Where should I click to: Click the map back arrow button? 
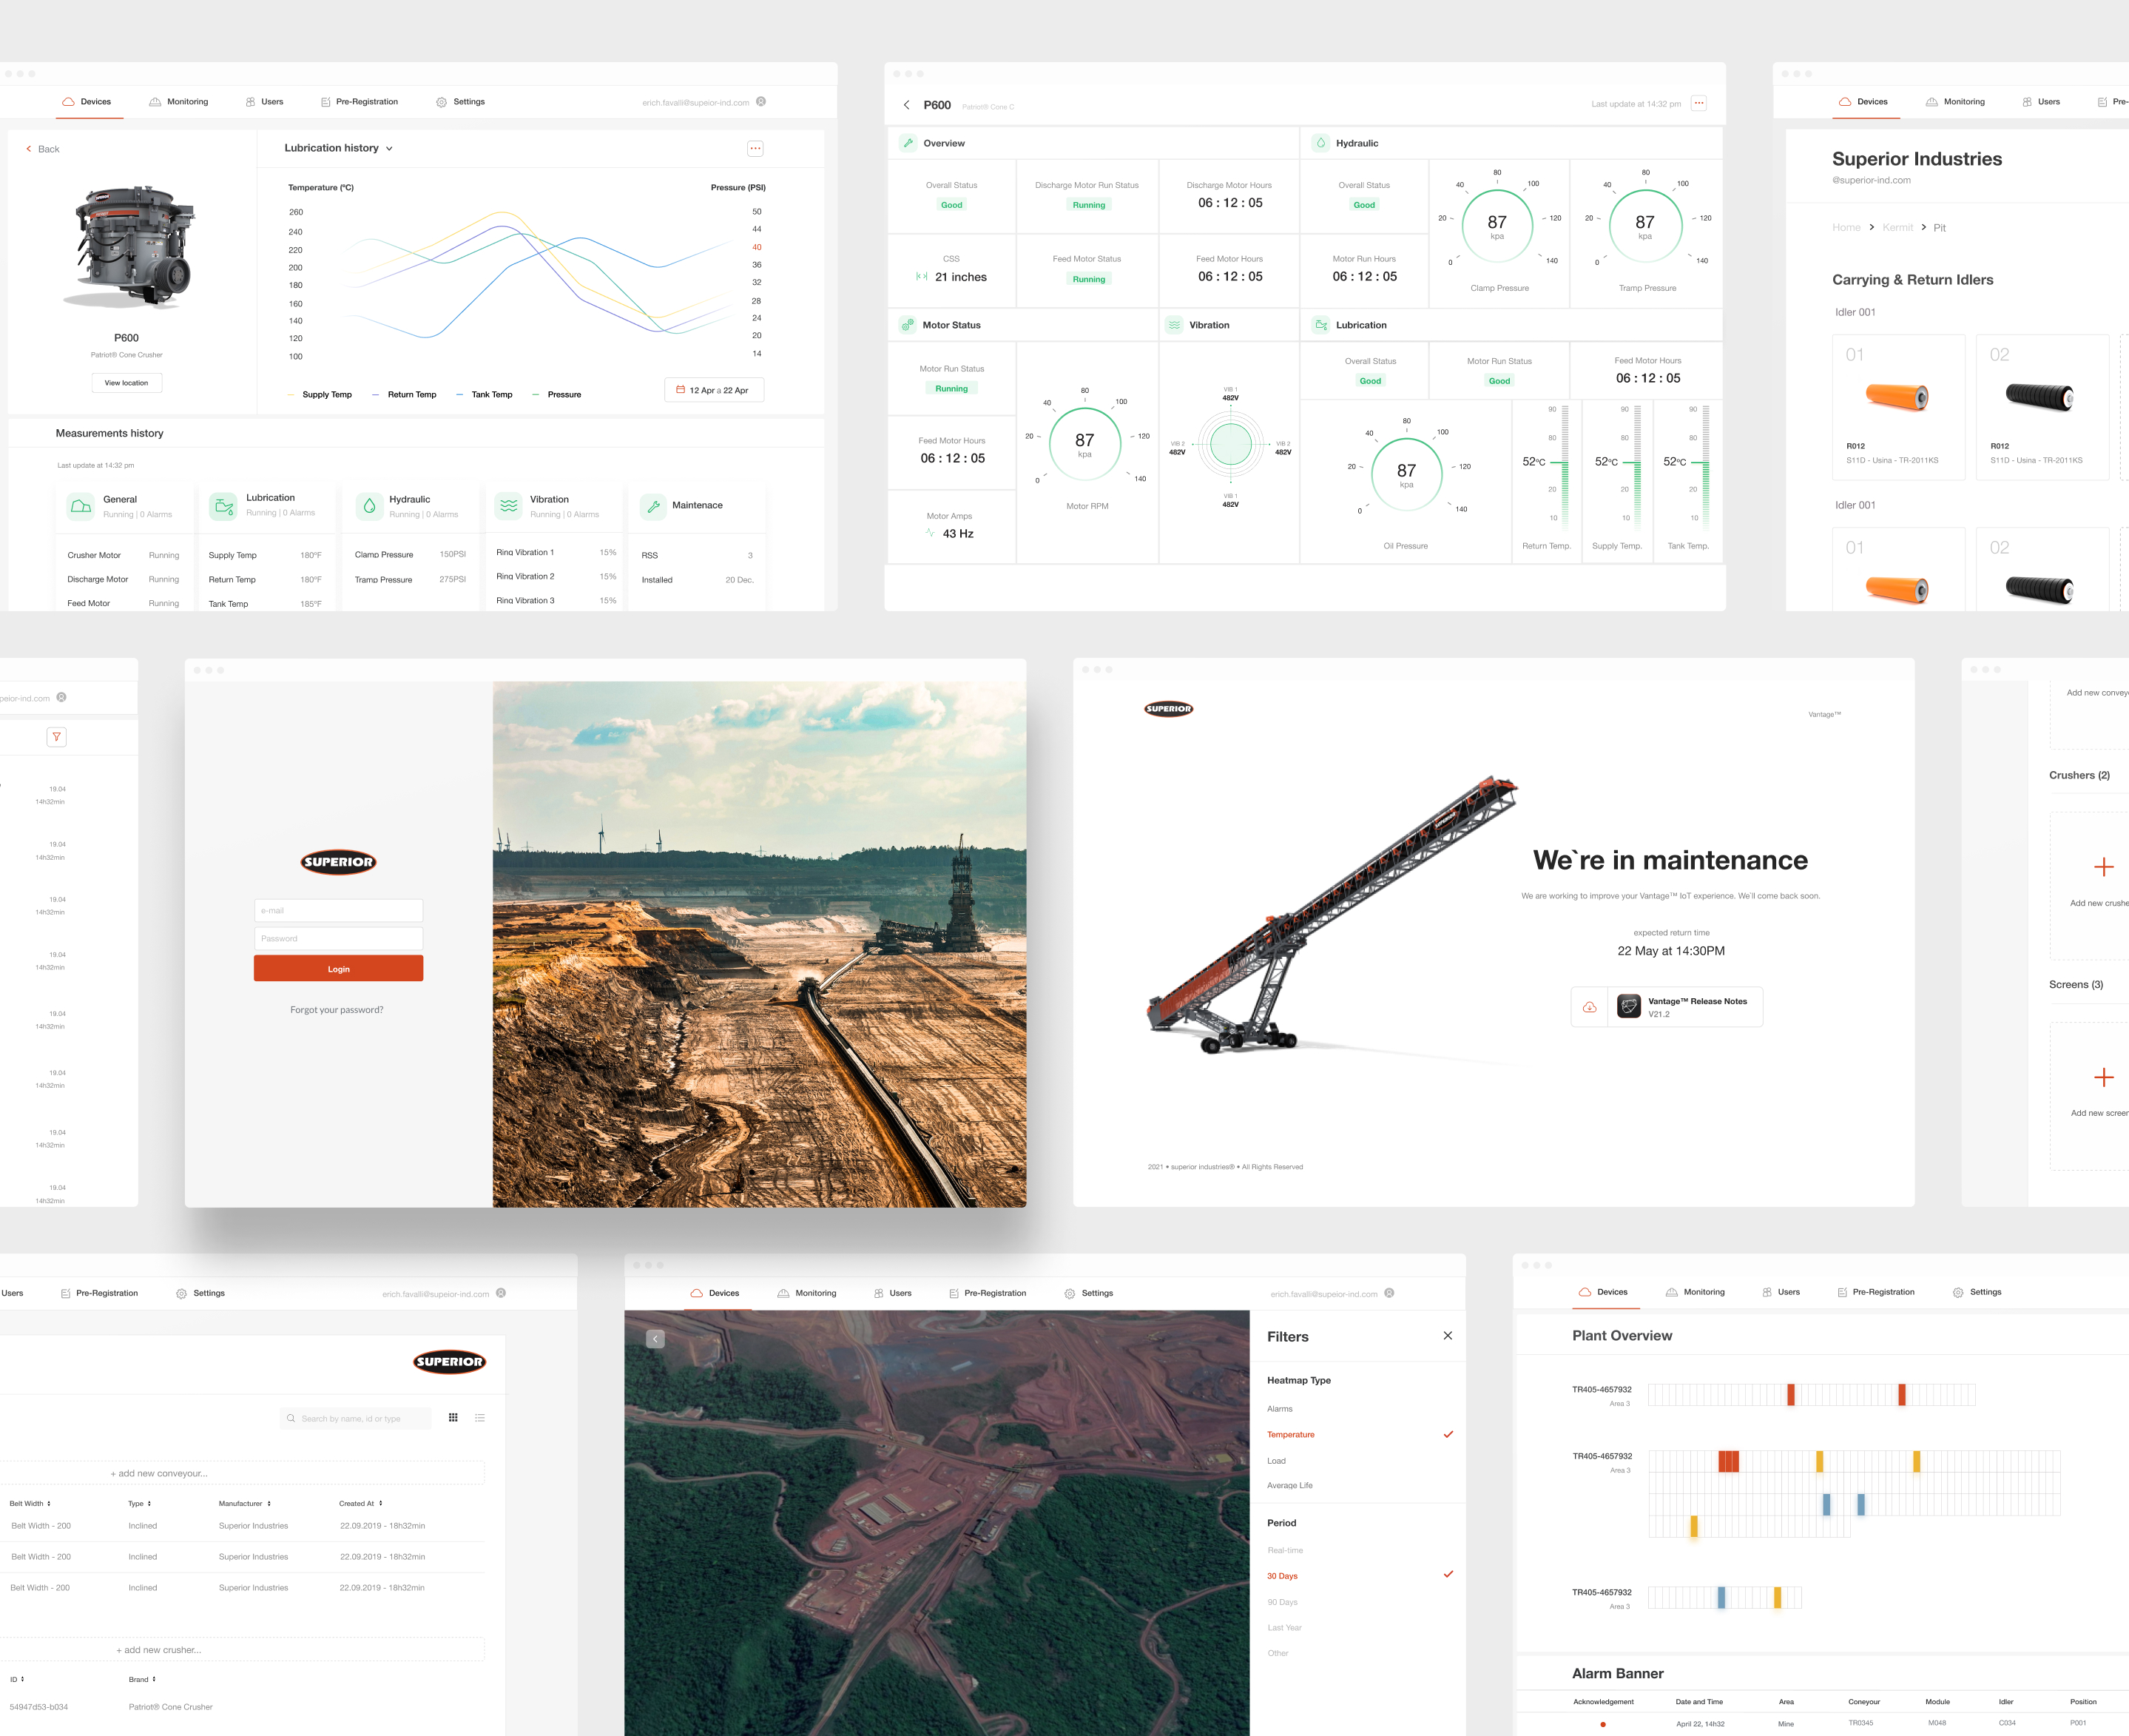655,1339
